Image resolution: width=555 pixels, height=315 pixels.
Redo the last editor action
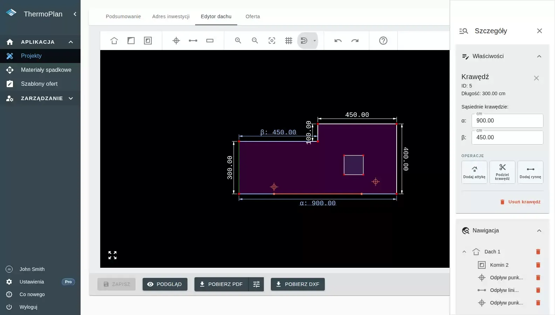(355, 41)
